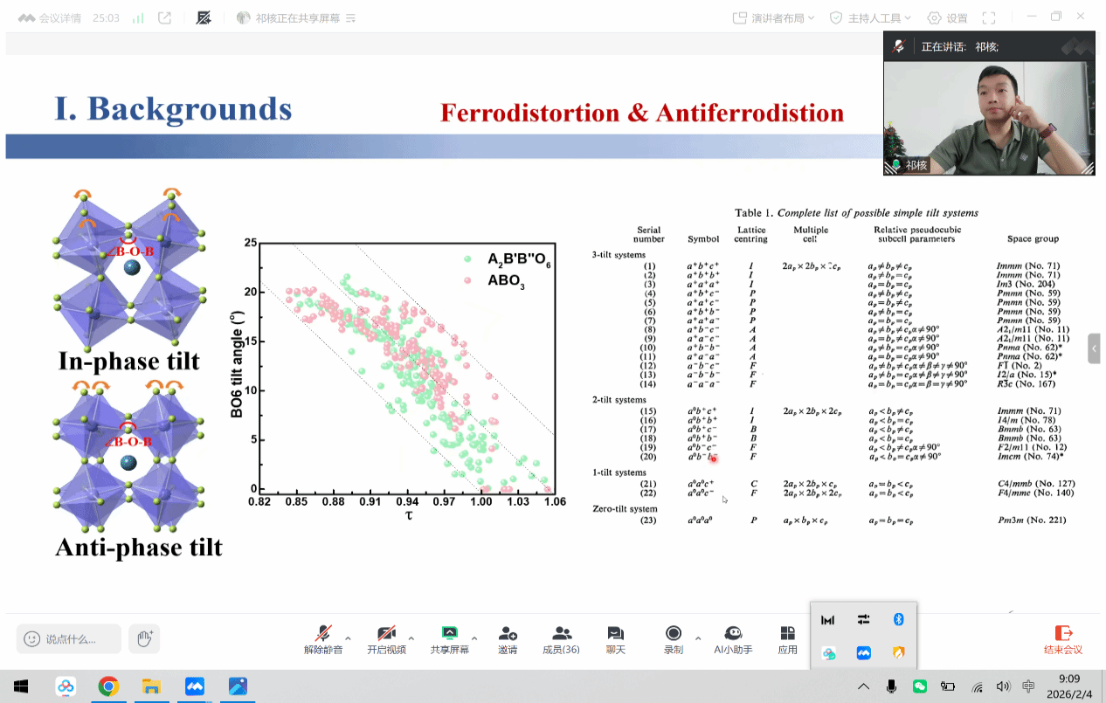The width and height of the screenshot is (1106, 703).
Task: Expand the 演讲者布局 layout dropdown
Action: [773, 17]
